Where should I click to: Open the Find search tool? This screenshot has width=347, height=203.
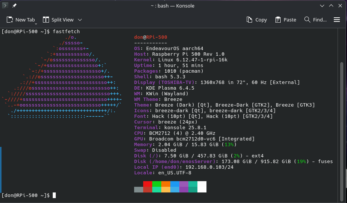[x=315, y=20]
